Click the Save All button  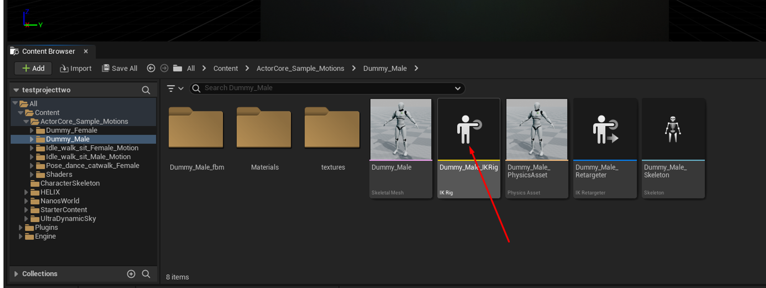(119, 68)
